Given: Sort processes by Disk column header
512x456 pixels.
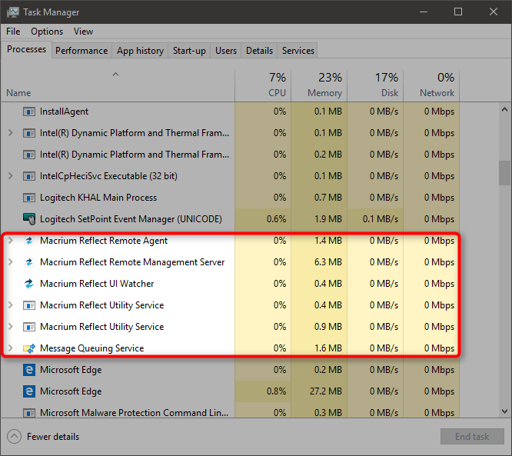Looking at the screenshot, I should point(375,85).
